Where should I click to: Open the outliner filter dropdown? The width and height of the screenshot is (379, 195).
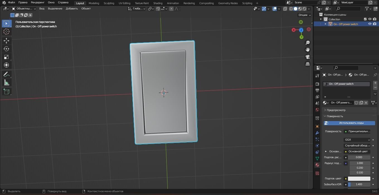(x=368, y=9)
